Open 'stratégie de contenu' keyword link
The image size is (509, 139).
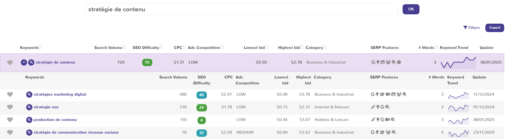click(55, 62)
